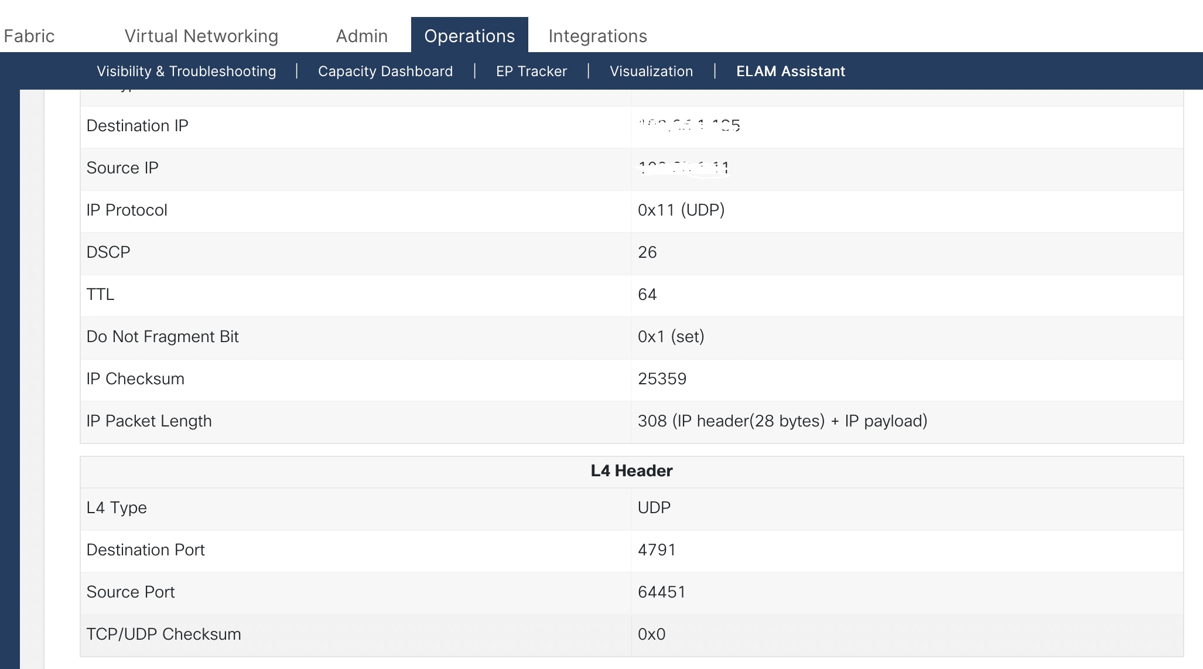Select the TTL row showing 64
The width and height of the screenshot is (1203, 669).
click(x=647, y=295)
